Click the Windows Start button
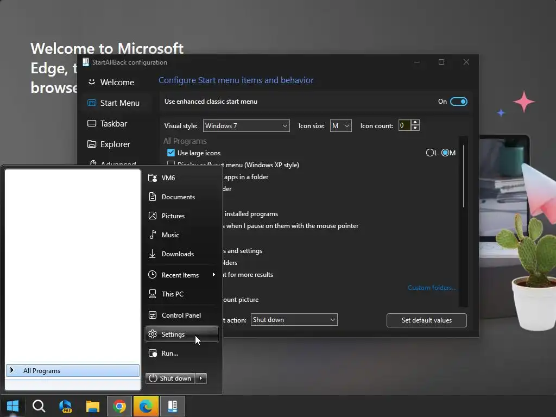The image size is (556, 417). tap(13, 406)
